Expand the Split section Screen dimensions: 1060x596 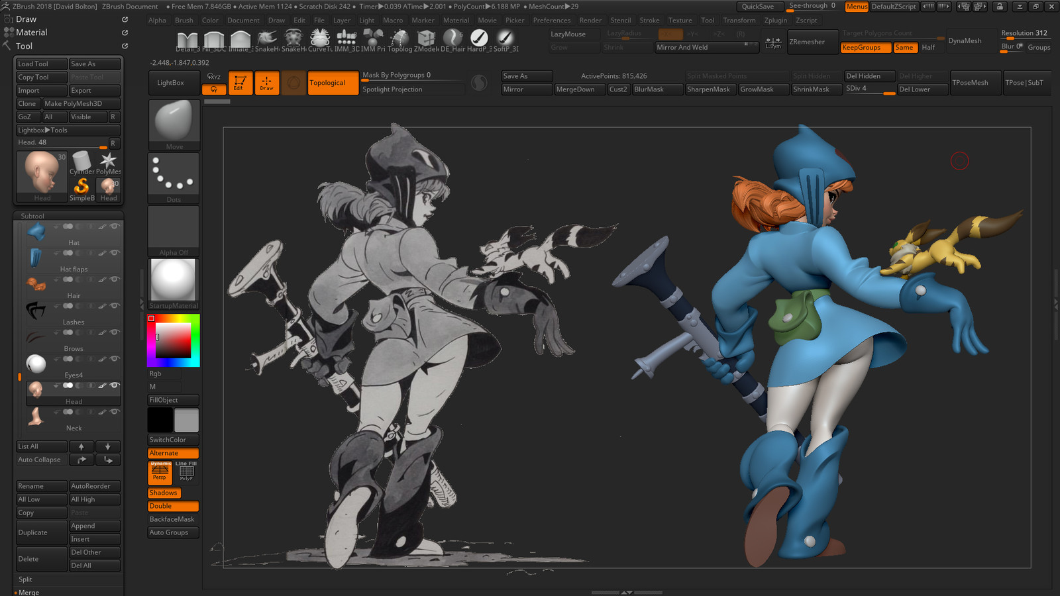pos(25,579)
